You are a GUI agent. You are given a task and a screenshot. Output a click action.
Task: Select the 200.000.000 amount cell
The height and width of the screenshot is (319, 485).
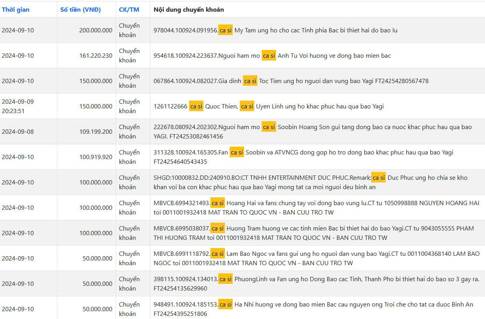(x=96, y=30)
